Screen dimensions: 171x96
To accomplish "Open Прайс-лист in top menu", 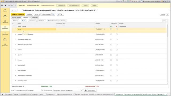I will pos(22,5).
